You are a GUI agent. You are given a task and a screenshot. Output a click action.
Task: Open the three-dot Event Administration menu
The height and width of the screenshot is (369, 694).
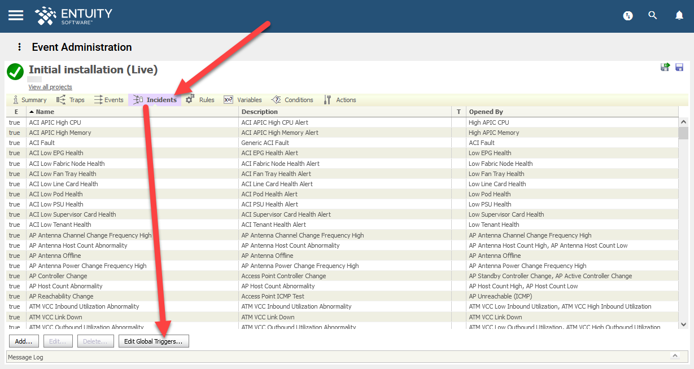pos(19,47)
